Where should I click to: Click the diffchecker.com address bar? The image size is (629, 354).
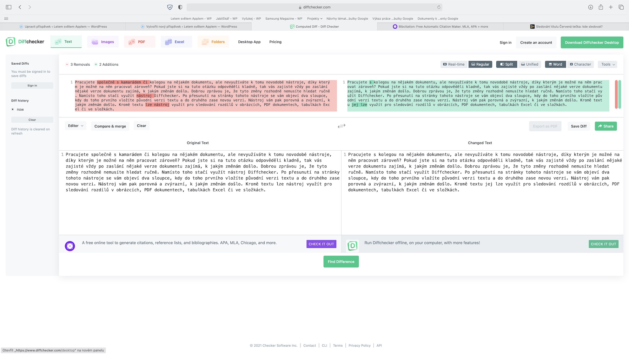[314, 7]
